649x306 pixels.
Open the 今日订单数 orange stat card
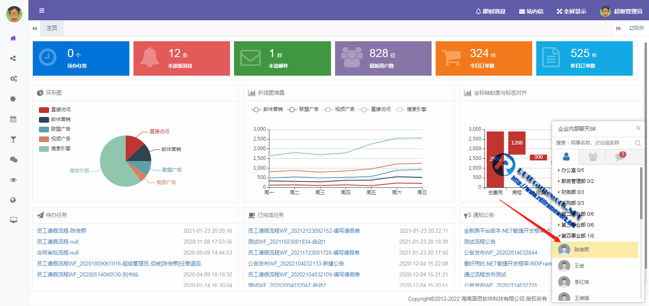(x=484, y=58)
